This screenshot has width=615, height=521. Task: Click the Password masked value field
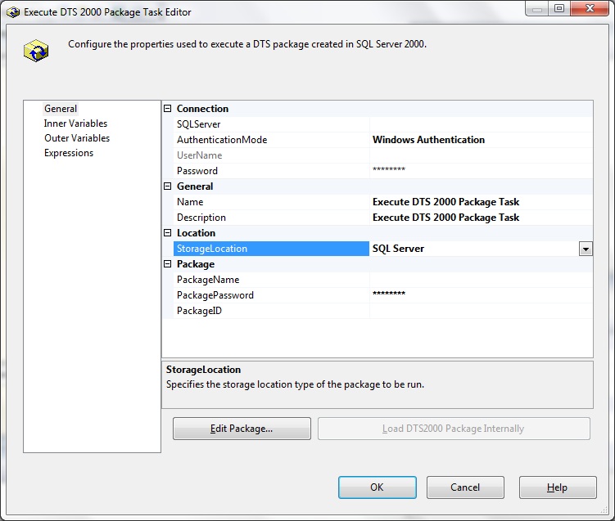(x=481, y=171)
